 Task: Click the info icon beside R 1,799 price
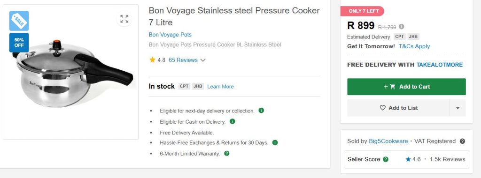[x=401, y=27]
